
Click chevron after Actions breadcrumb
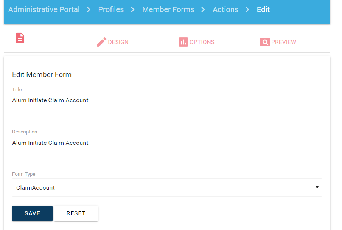pyautogui.click(x=248, y=9)
